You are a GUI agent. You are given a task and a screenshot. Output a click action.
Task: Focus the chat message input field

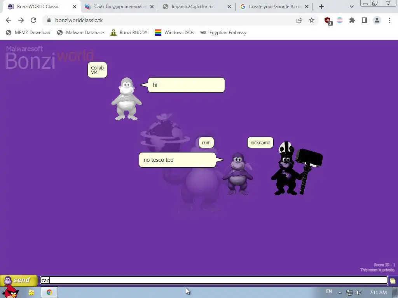click(214, 280)
